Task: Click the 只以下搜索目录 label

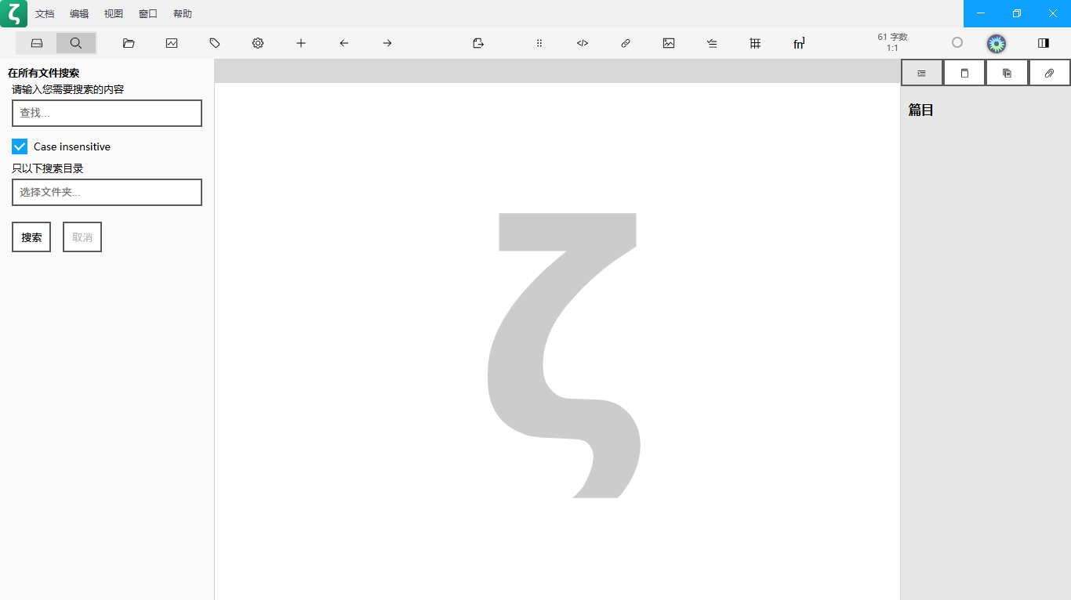Action: [x=48, y=168]
